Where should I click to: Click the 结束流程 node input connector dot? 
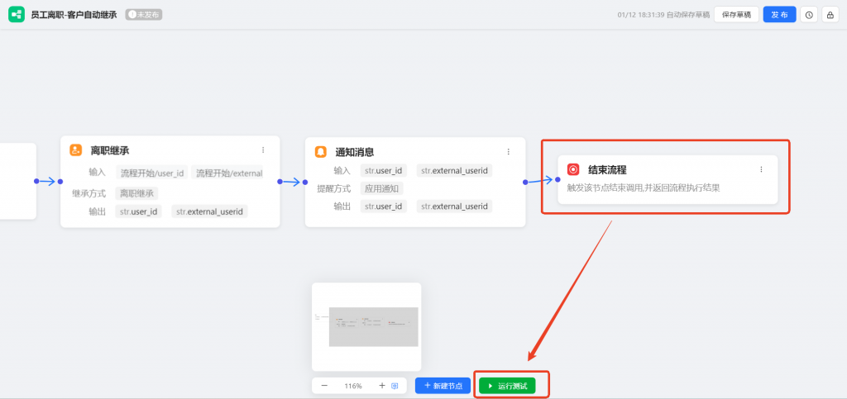pos(558,179)
